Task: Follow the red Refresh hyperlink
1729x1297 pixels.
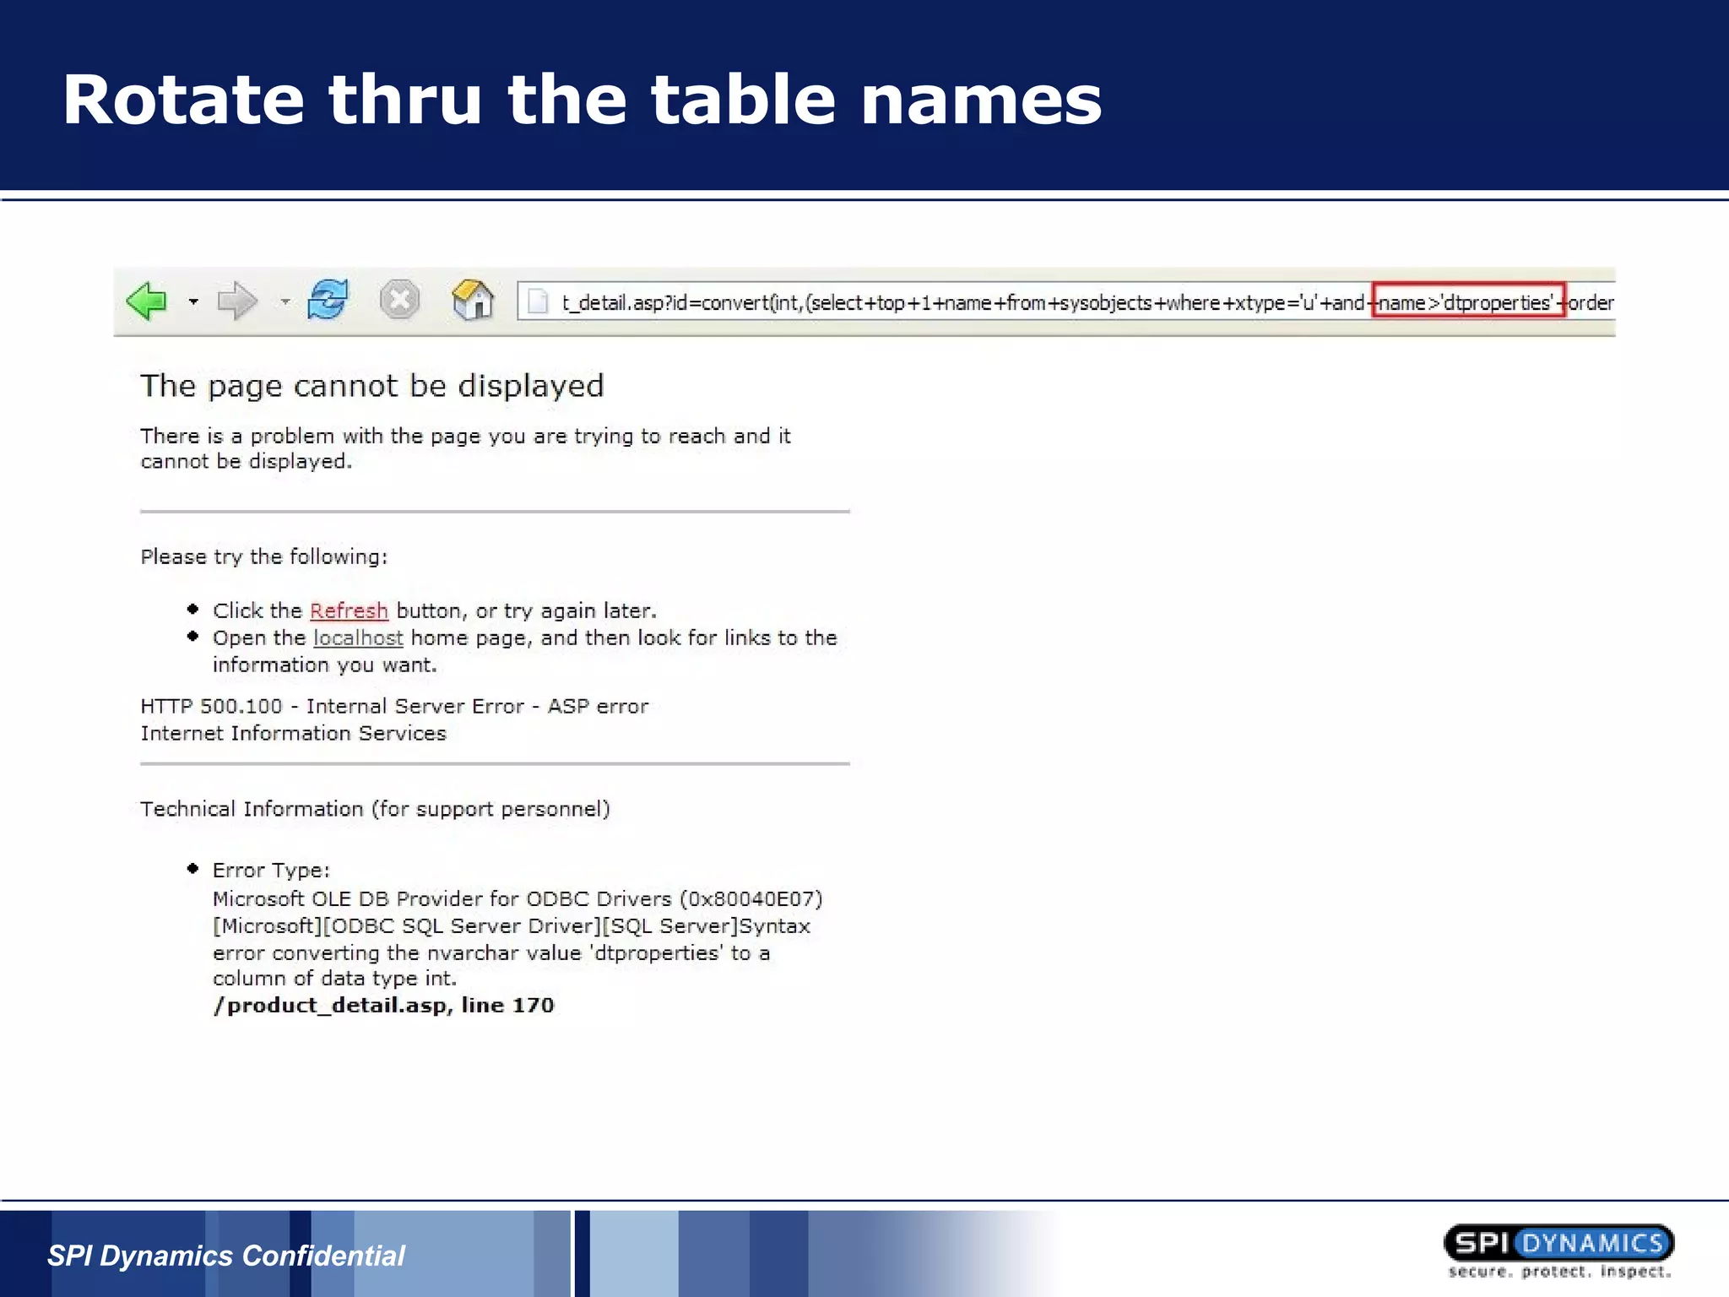Action: (x=349, y=611)
